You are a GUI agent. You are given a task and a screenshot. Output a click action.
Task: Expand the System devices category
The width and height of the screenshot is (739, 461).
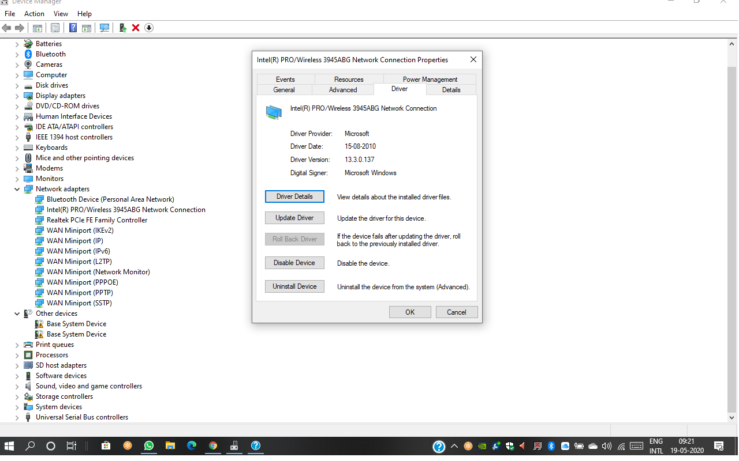click(17, 407)
